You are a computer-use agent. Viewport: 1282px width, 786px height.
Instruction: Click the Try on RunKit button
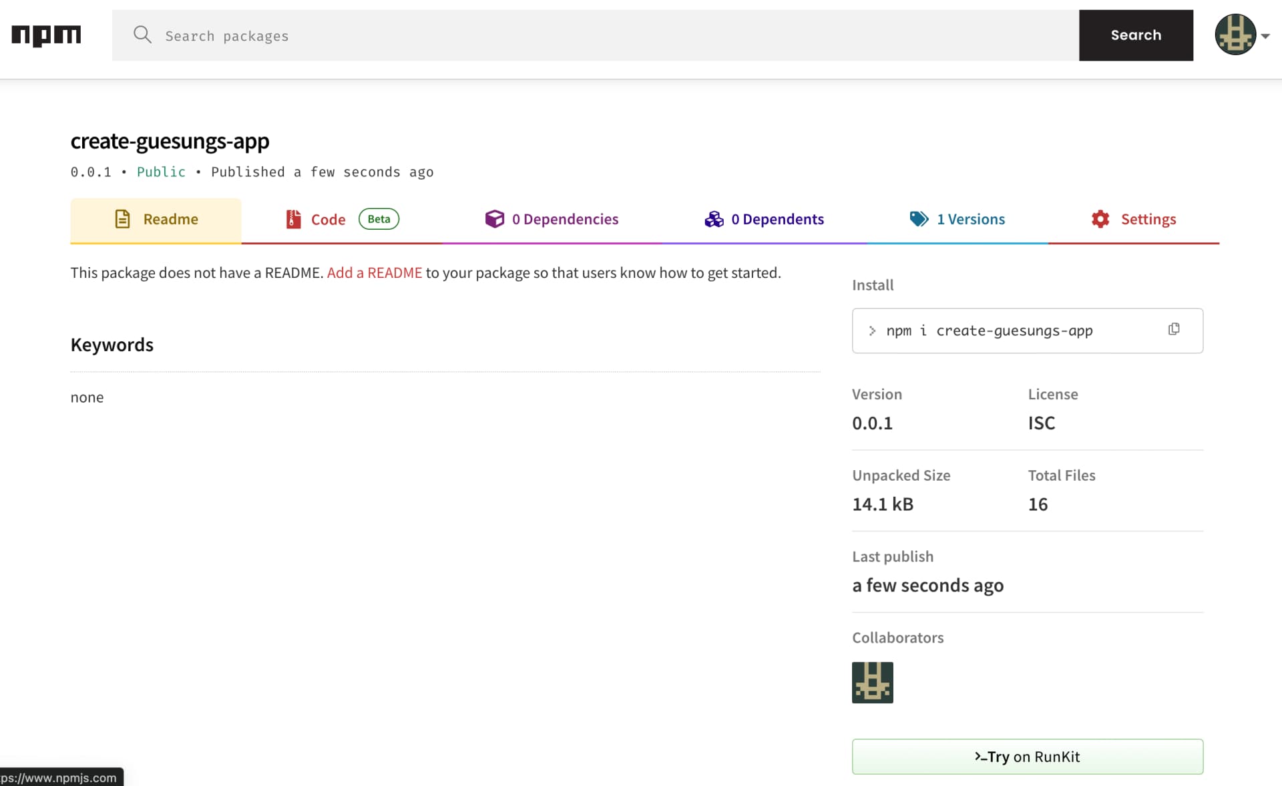[x=1027, y=757]
